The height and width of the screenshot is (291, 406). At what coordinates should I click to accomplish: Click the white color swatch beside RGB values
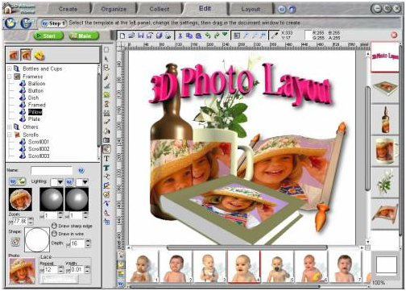click(x=309, y=35)
